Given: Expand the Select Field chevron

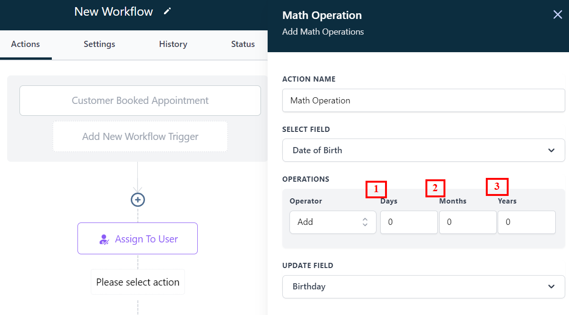Looking at the screenshot, I should [x=551, y=150].
